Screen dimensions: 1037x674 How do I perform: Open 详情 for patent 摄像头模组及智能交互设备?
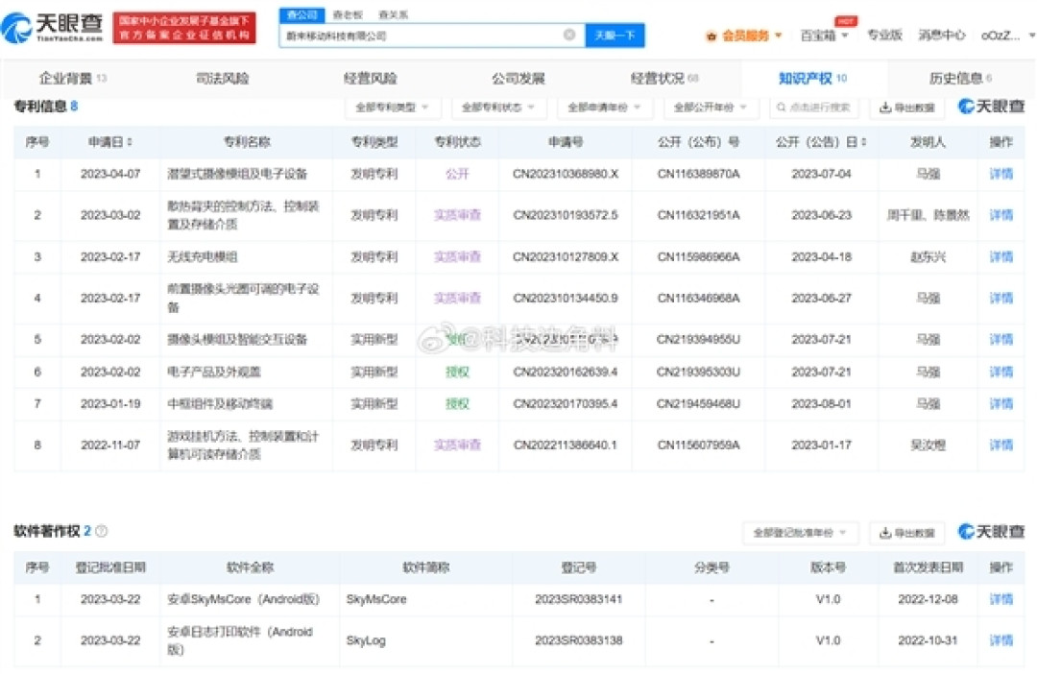click(x=1001, y=339)
